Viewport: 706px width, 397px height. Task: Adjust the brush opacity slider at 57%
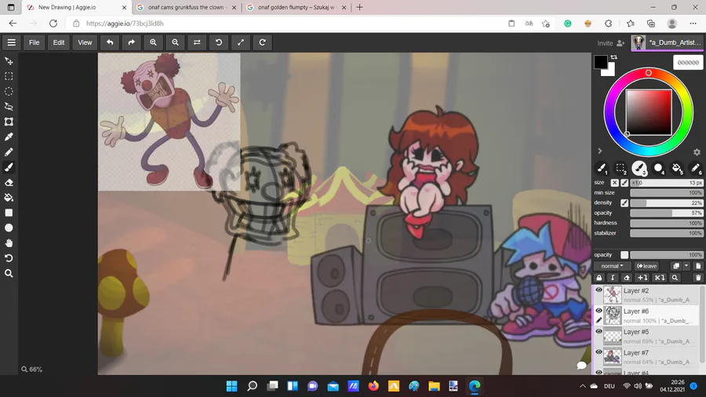click(666, 213)
